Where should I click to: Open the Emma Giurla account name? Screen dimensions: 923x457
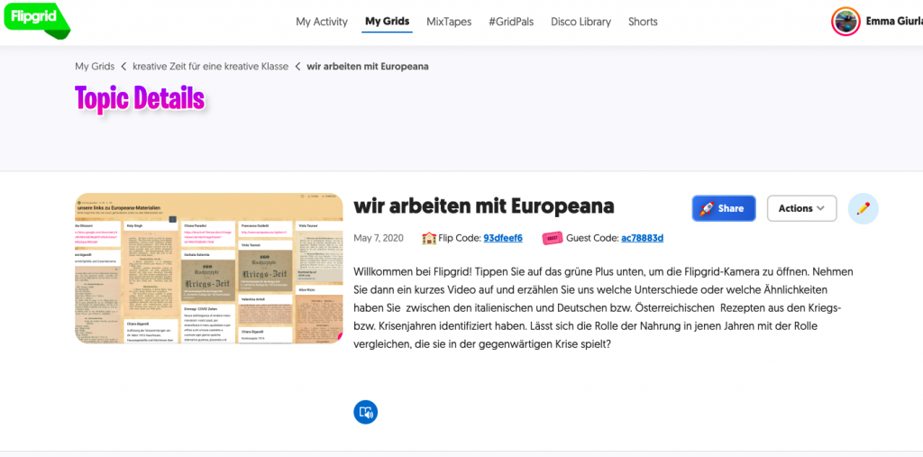[x=893, y=22]
